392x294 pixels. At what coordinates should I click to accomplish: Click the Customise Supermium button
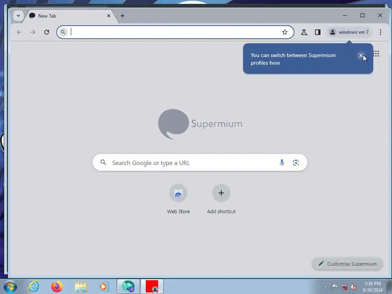[347, 264]
